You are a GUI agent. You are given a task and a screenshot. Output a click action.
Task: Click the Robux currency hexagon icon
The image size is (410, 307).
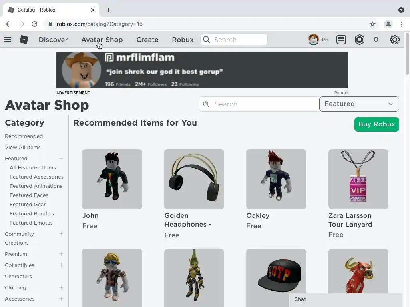pyautogui.click(x=360, y=40)
